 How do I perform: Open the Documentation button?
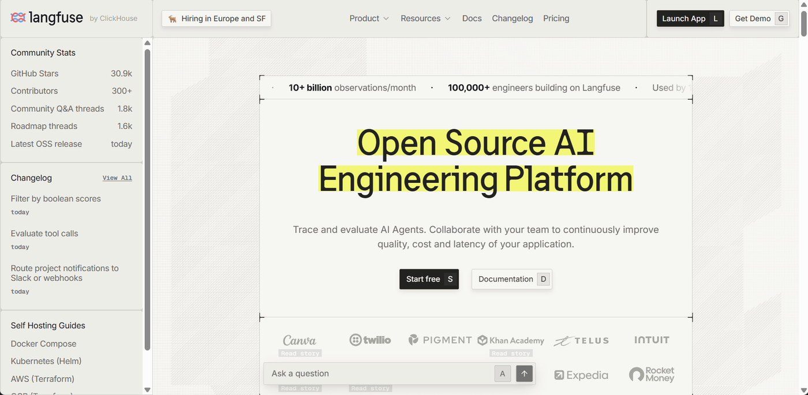512,279
